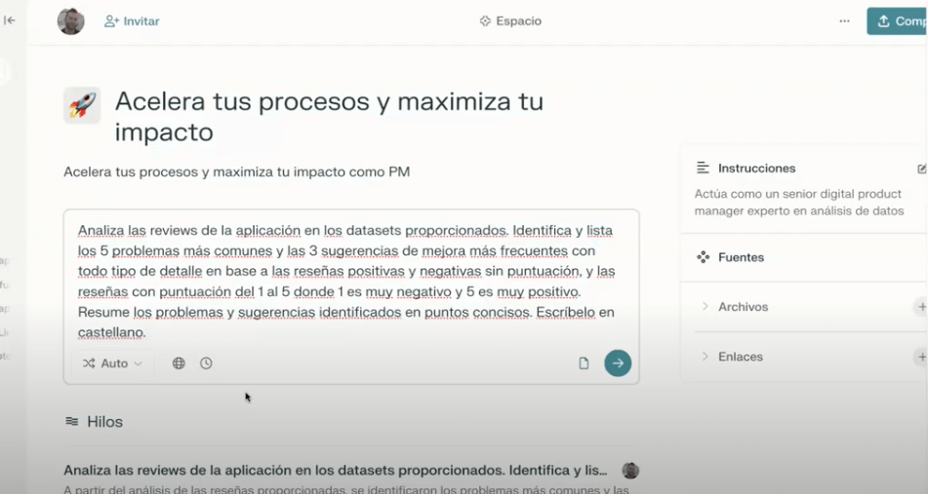The width and height of the screenshot is (928, 494).
Task: Click the Invitar button
Action: pyautogui.click(x=132, y=21)
